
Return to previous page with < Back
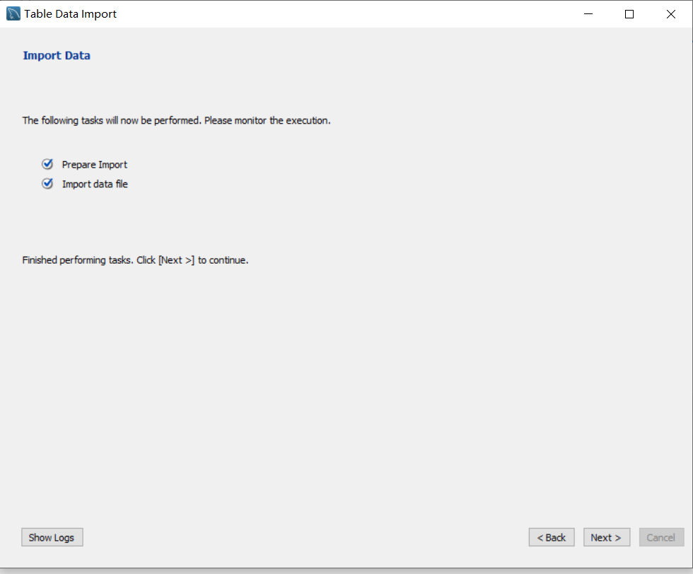pyautogui.click(x=552, y=537)
